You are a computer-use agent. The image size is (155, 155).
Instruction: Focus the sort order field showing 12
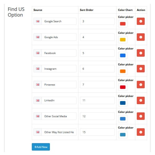tap(97, 116)
